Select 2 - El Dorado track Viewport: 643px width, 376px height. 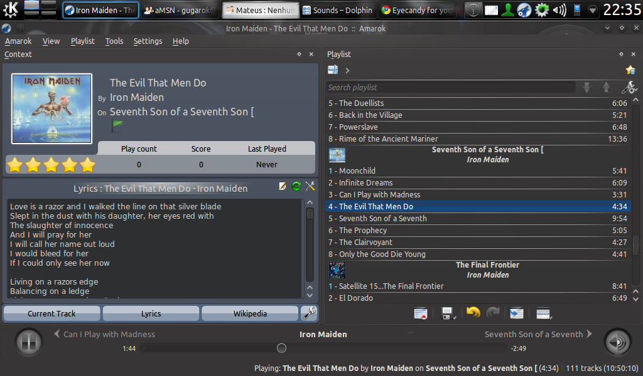point(478,298)
